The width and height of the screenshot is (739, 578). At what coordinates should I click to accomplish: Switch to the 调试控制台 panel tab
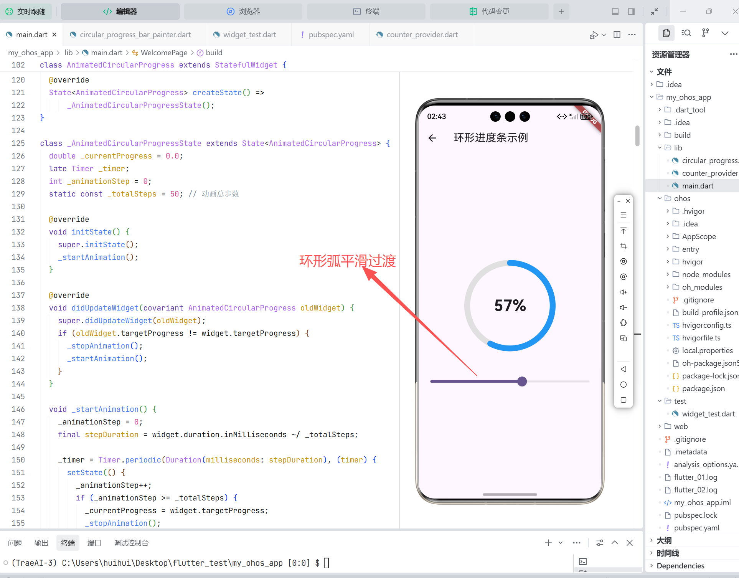(x=131, y=543)
